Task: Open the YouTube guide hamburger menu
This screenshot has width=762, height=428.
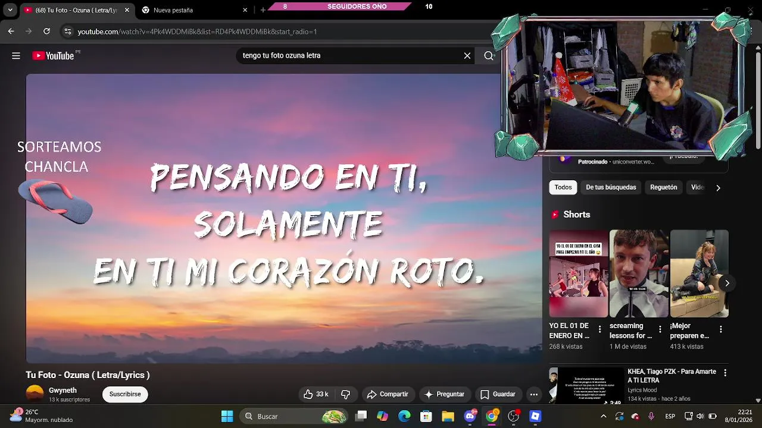Action: [16, 56]
